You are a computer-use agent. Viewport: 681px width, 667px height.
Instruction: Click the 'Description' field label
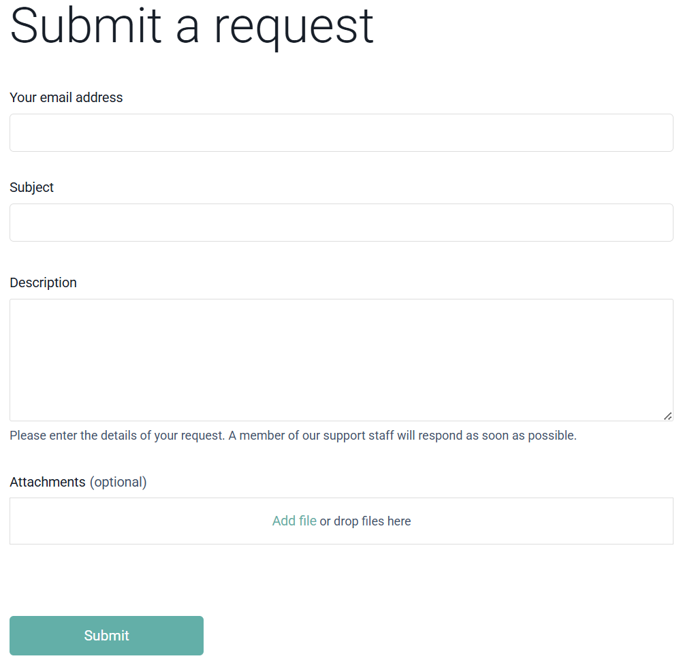pos(43,282)
